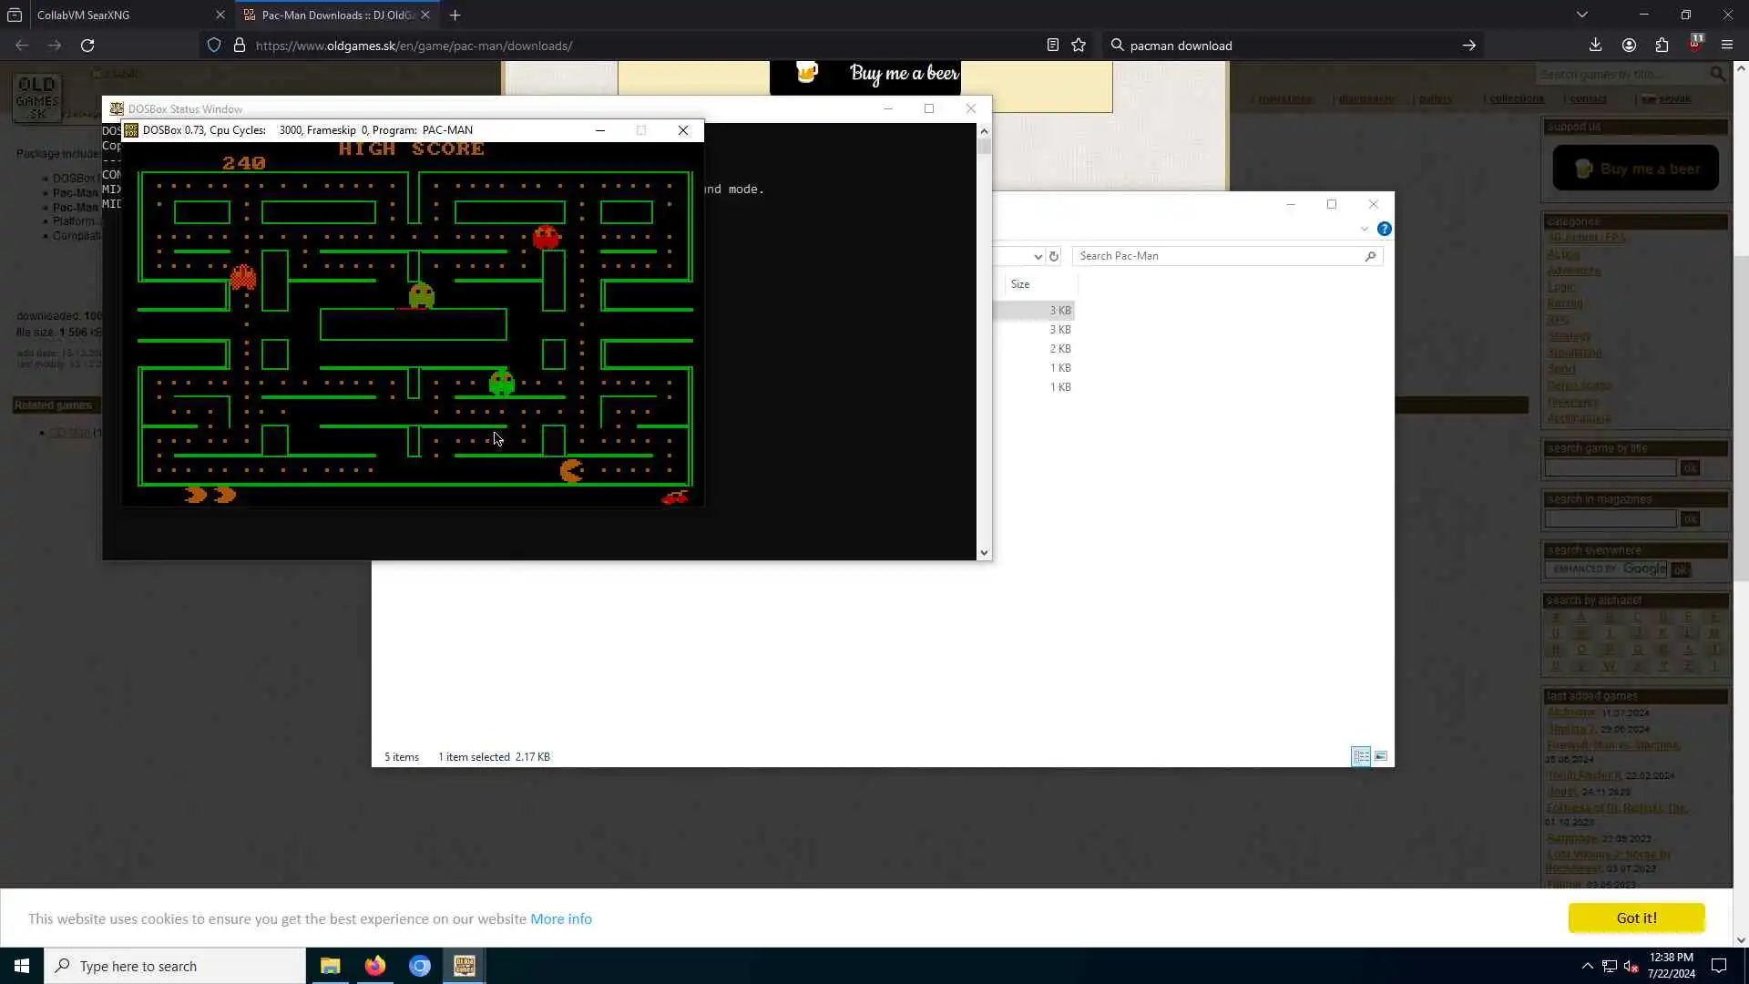Accept cookies with Got it! button
This screenshot has width=1749, height=984.
pyautogui.click(x=1635, y=917)
